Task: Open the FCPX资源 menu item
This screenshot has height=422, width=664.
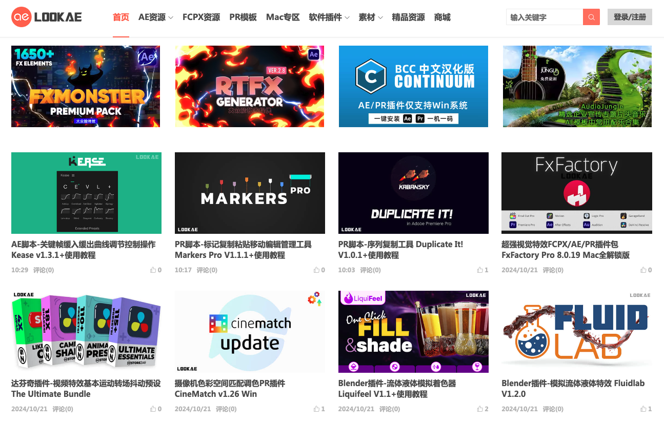Action: pos(201,17)
